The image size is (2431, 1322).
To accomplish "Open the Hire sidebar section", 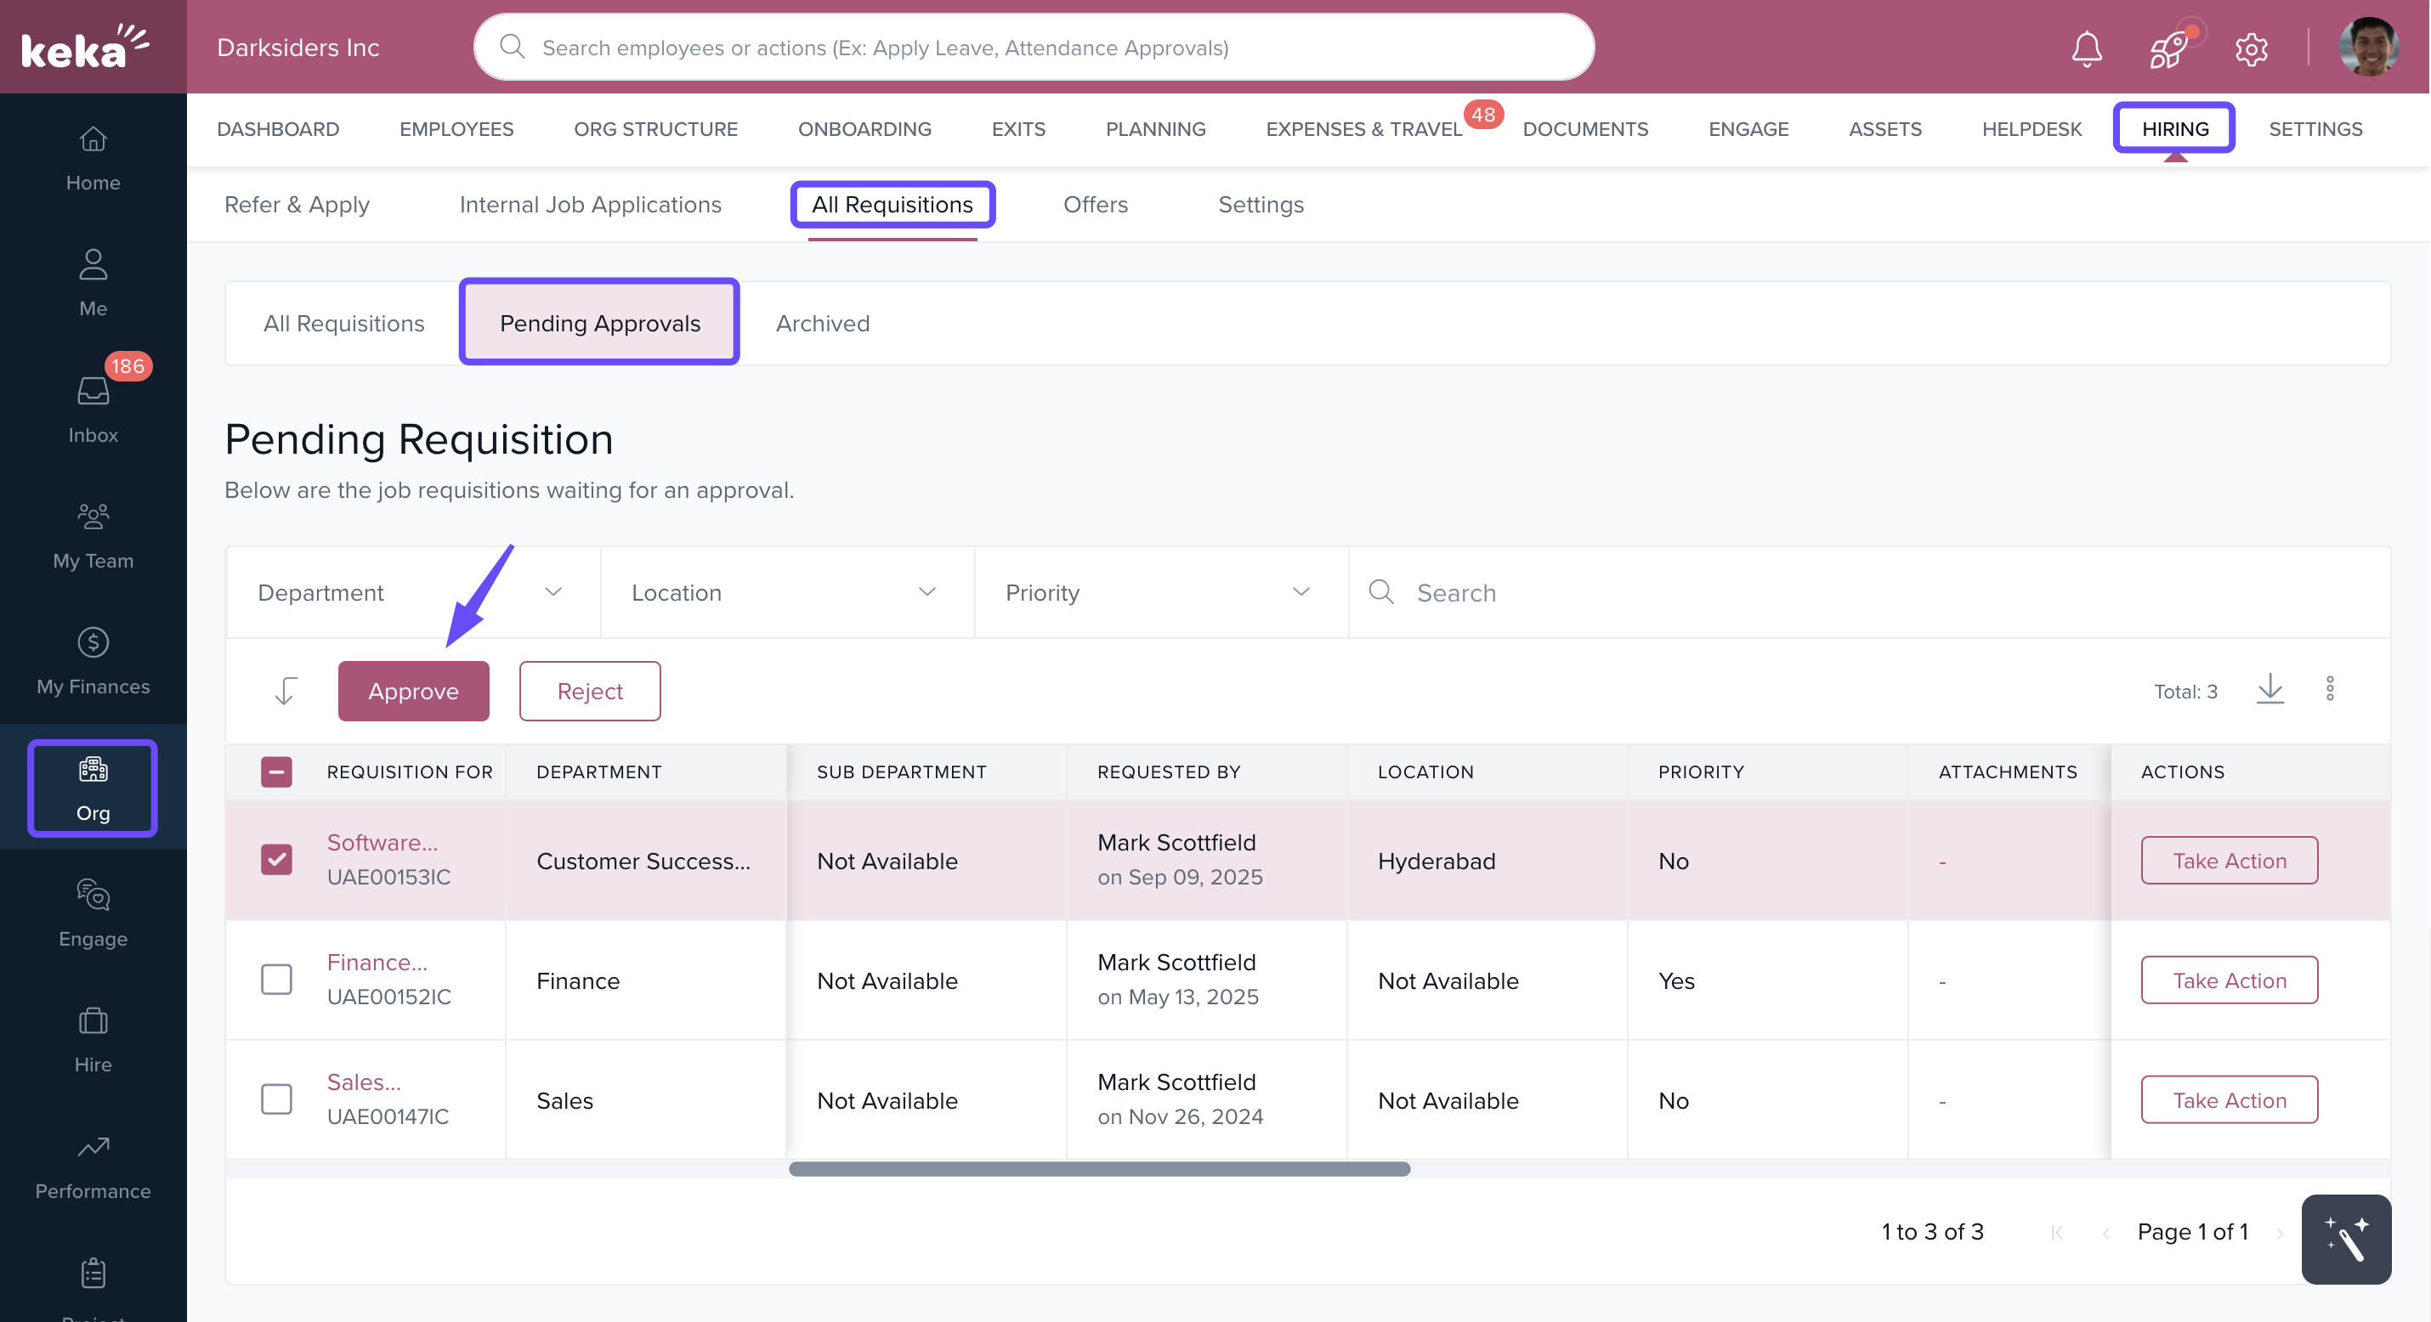I will pyautogui.click(x=93, y=1038).
